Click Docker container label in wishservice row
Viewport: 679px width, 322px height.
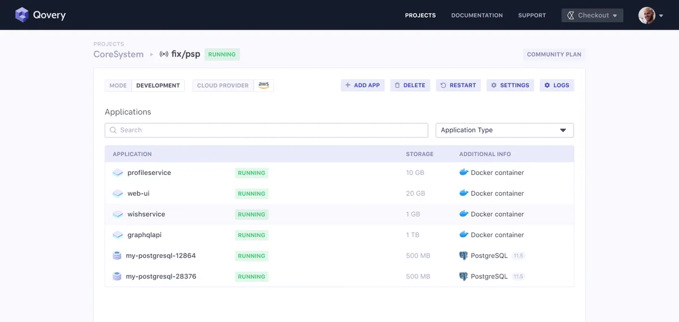point(497,214)
